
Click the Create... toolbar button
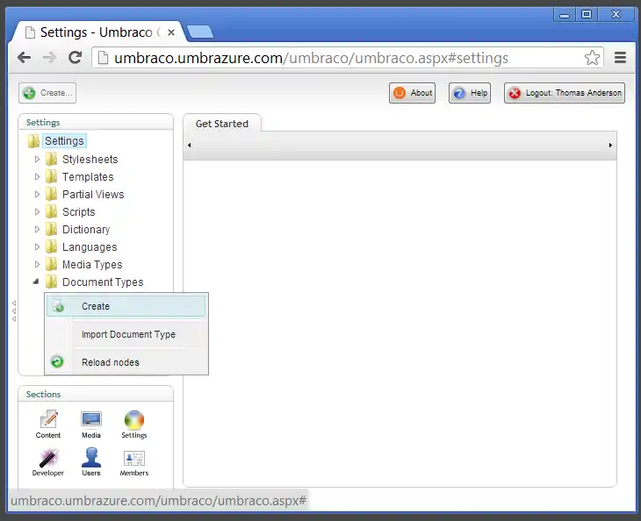tap(47, 93)
